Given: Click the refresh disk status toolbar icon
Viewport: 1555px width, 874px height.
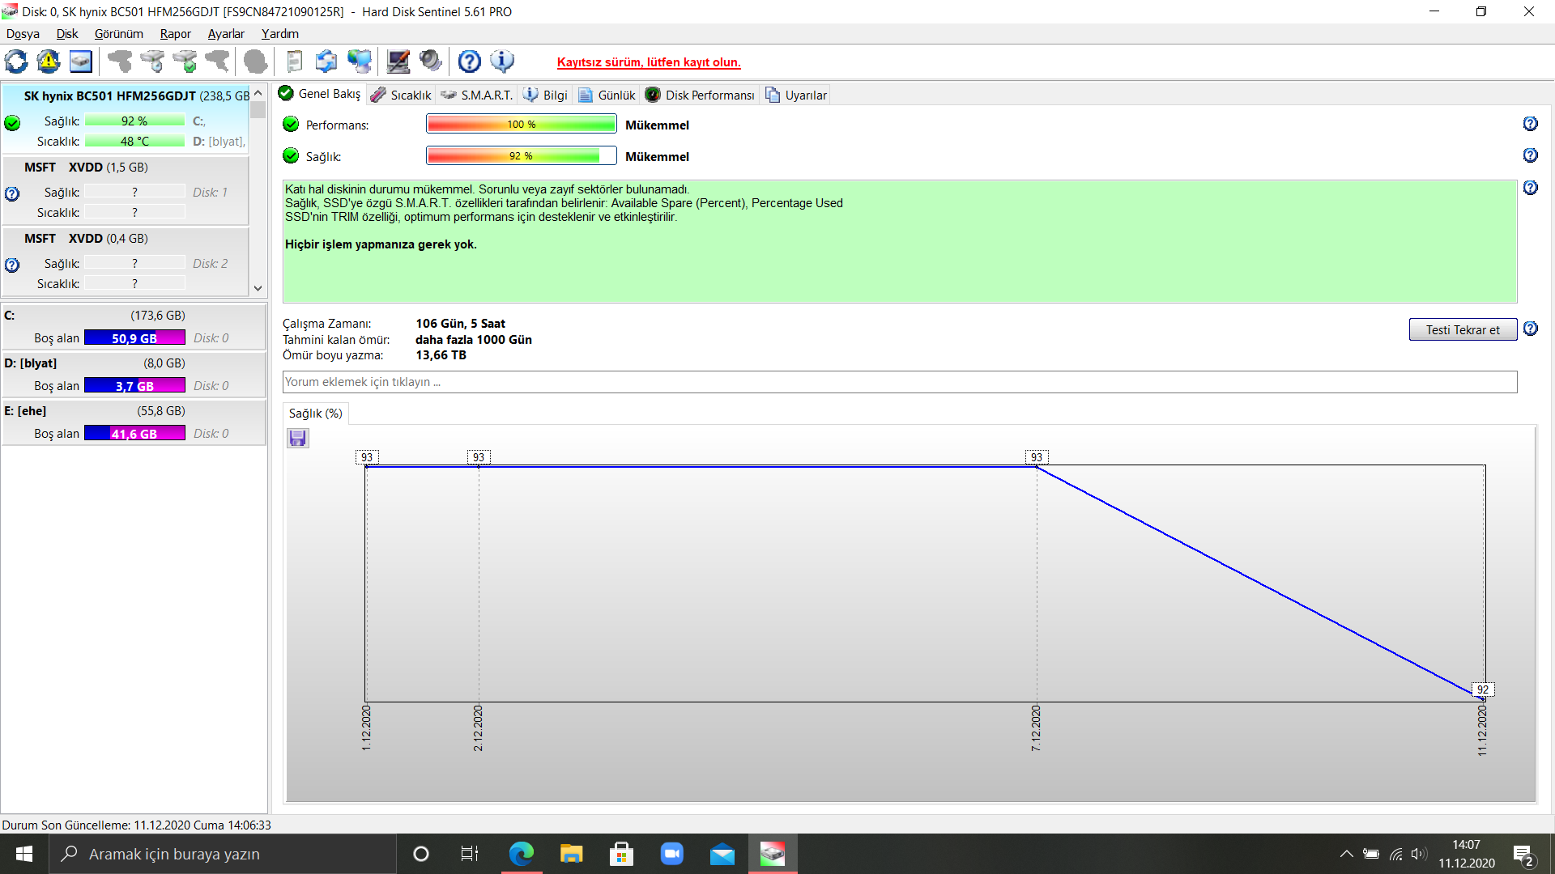Looking at the screenshot, I should click(x=16, y=62).
